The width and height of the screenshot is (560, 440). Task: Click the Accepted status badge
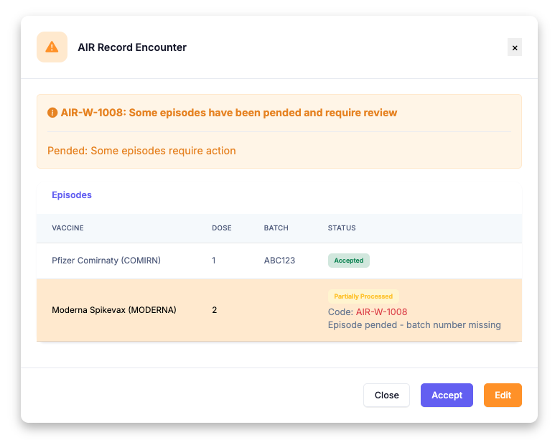coord(349,261)
